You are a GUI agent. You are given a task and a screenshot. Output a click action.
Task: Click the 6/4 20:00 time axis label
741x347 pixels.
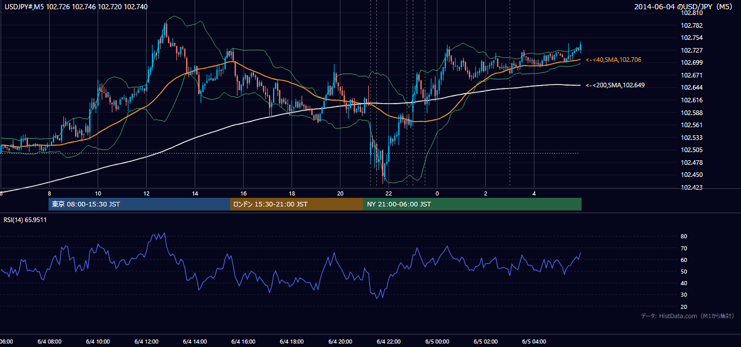coord(340,342)
